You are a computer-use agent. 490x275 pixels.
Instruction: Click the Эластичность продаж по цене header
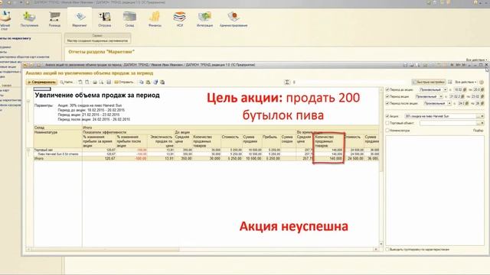pos(162,141)
